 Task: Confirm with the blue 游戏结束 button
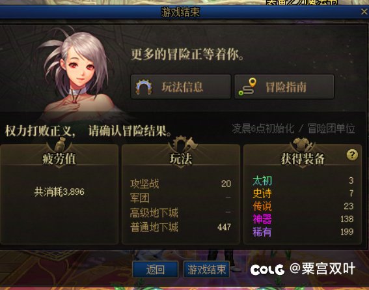tap(206, 269)
